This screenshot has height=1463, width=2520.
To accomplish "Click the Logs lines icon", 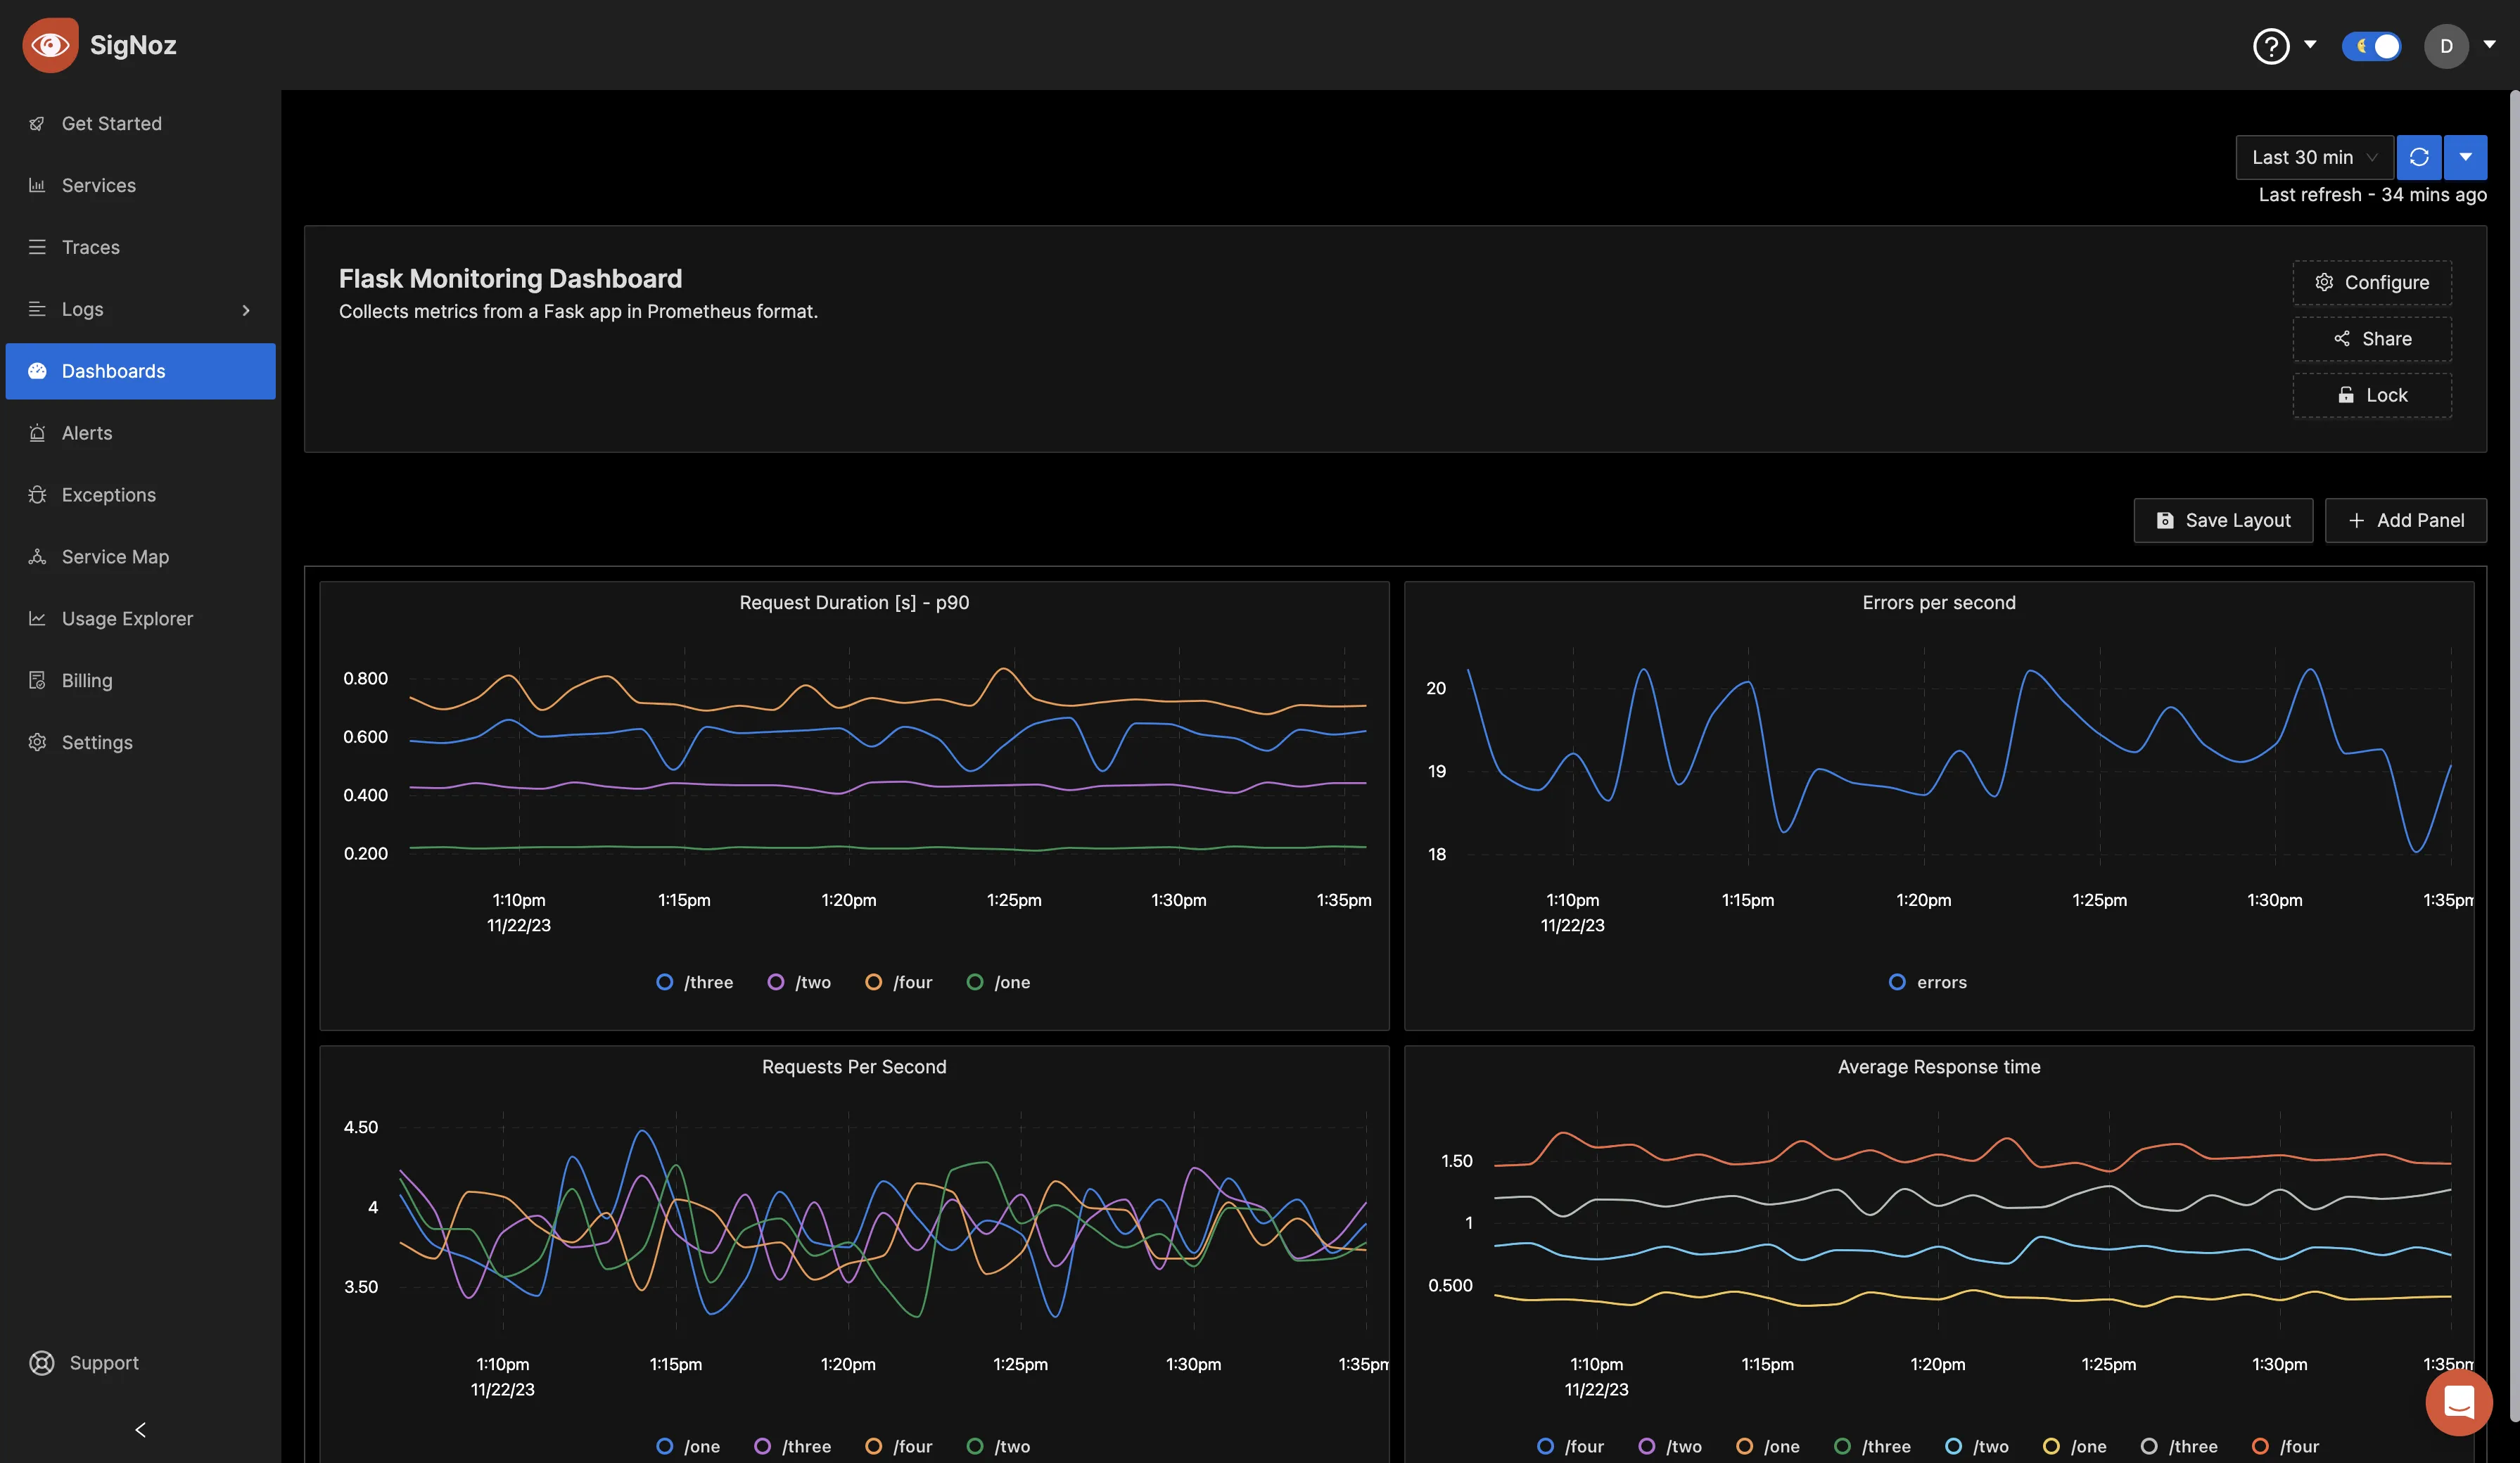I will (37, 309).
